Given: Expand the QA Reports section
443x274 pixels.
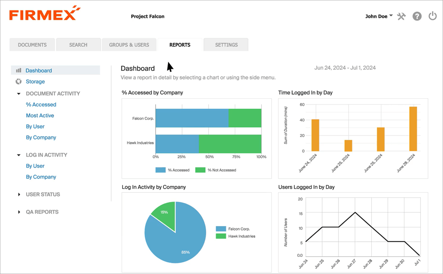Looking at the screenshot, I should coord(19,212).
